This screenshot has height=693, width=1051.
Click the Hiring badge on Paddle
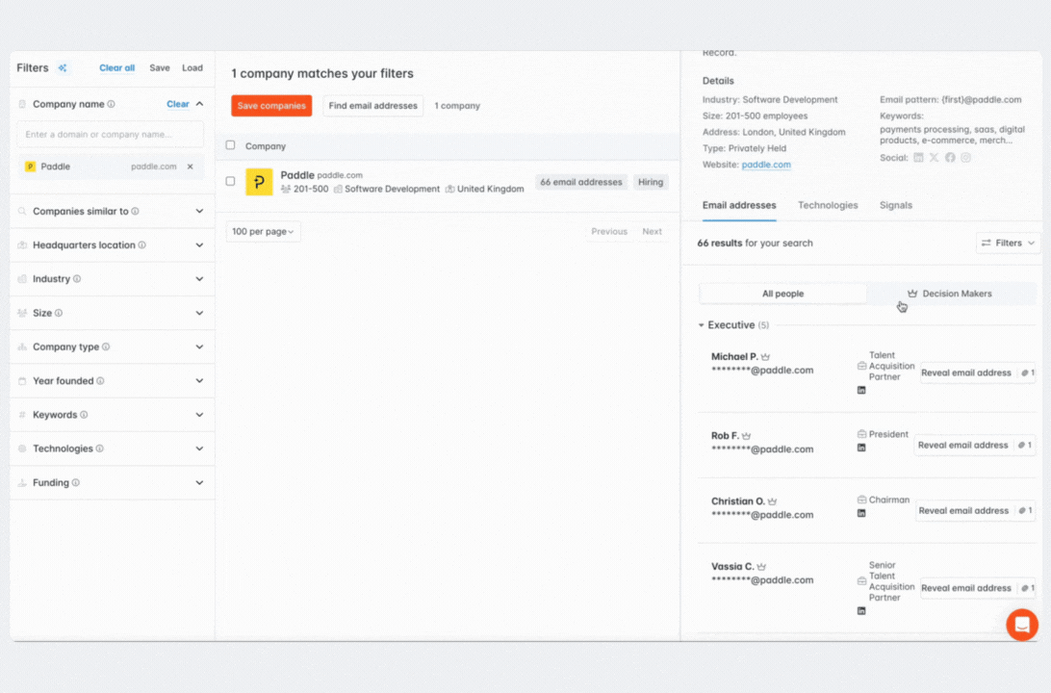[x=651, y=182]
